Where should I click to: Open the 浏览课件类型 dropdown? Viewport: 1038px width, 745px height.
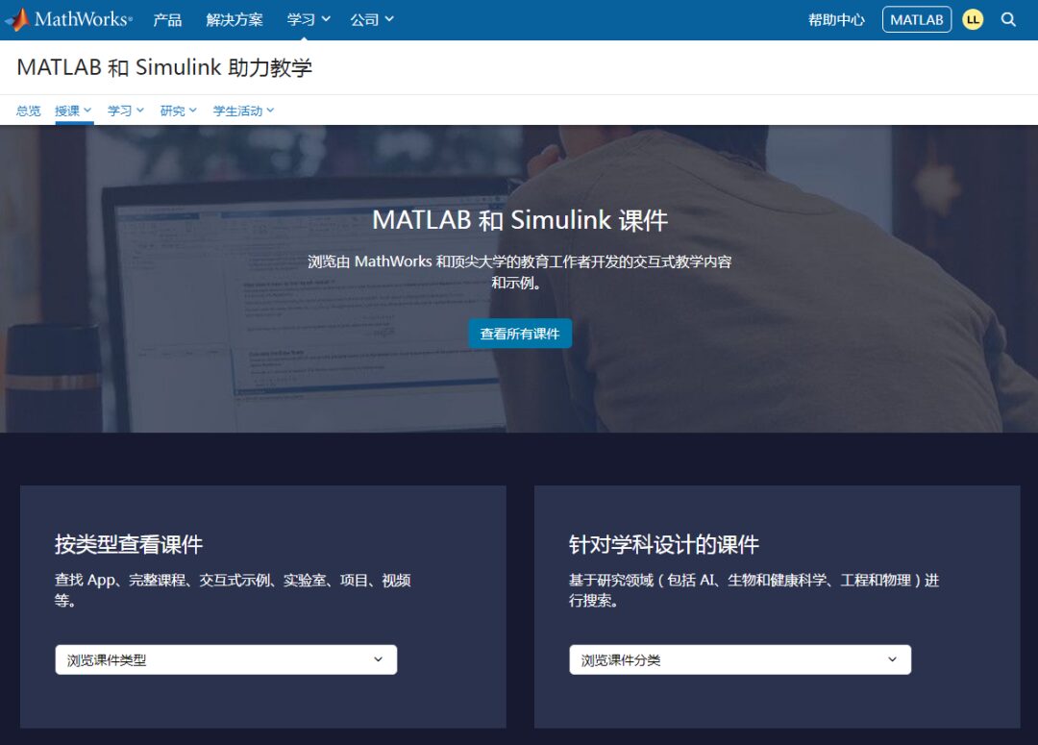click(226, 659)
